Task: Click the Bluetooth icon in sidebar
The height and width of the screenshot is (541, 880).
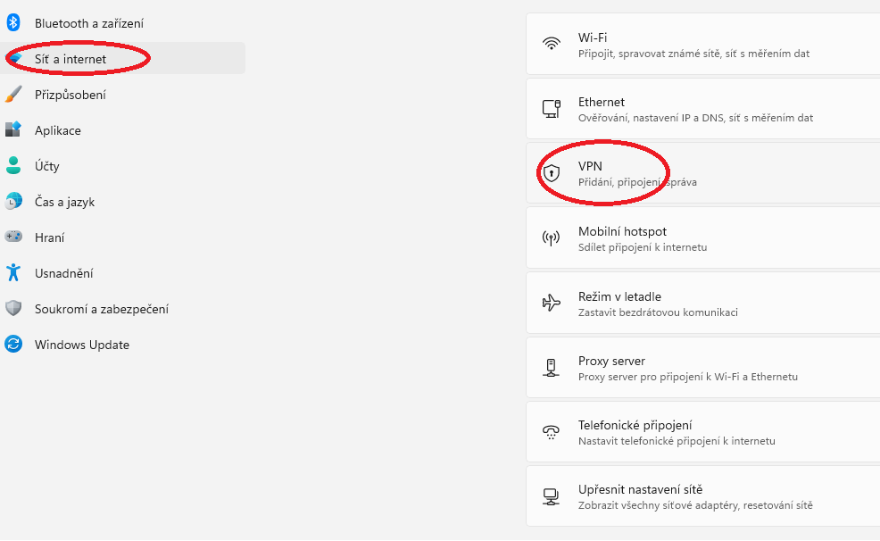Action: [13, 23]
